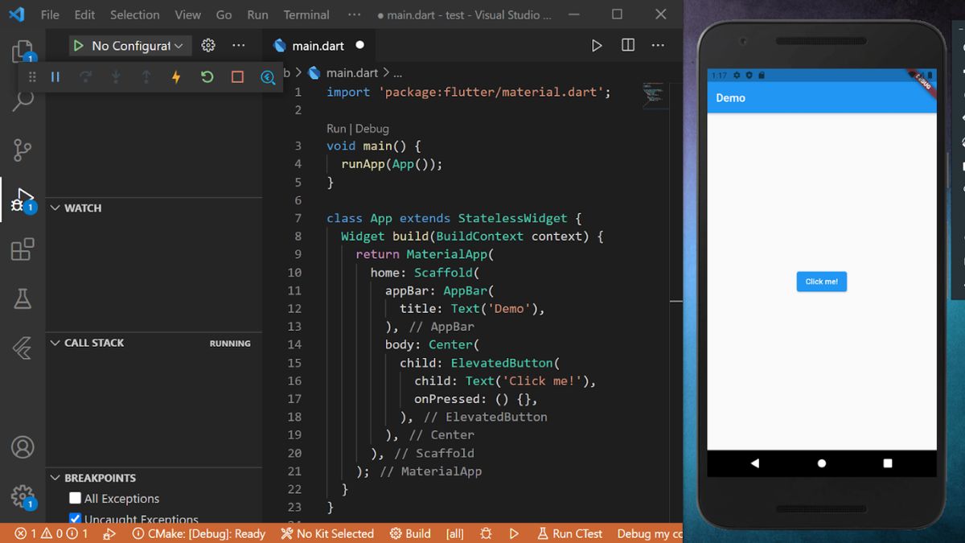Open the Source Control view
The height and width of the screenshot is (543, 965).
[x=23, y=150]
